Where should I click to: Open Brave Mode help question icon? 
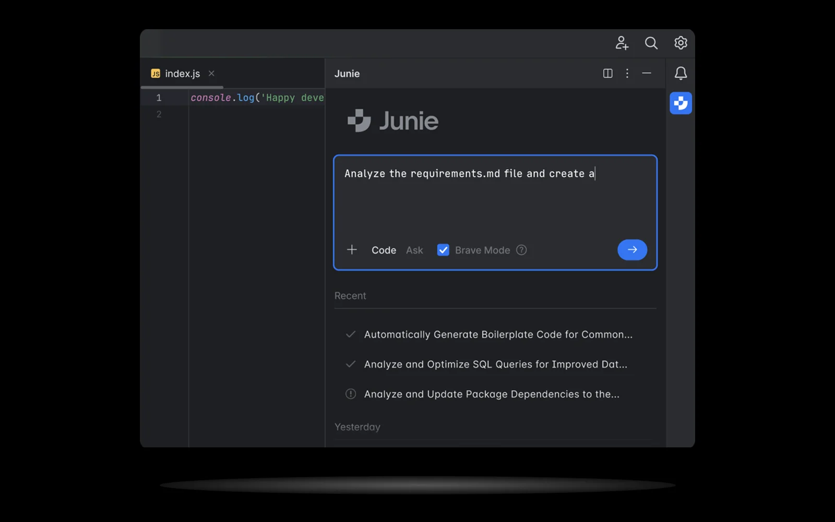tap(521, 250)
